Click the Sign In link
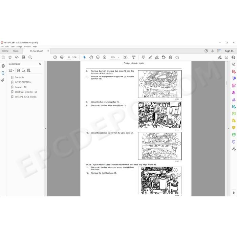This screenshot has width=237, height=237. 229,51
